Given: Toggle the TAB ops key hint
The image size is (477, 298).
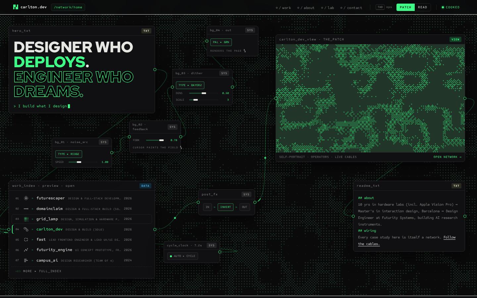Looking at the screenshot, I should (x=384, y=7).
